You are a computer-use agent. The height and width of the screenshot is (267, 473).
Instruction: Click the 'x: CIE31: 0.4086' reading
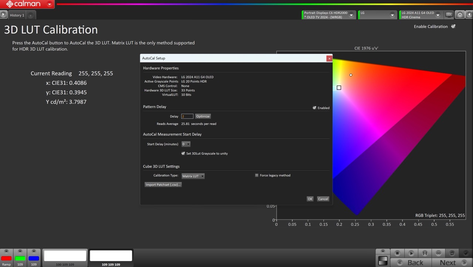click(66, 83)
